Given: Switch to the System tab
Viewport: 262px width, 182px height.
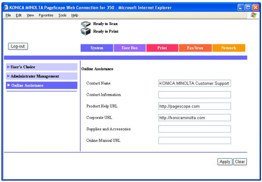Looking at the screenshot, I should coord(97,48).
